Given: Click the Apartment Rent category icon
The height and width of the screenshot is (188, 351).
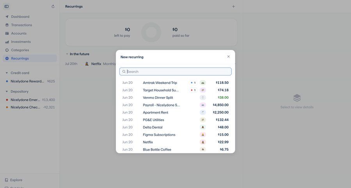Looking at the screenshot, I should [x=203, y=112].
